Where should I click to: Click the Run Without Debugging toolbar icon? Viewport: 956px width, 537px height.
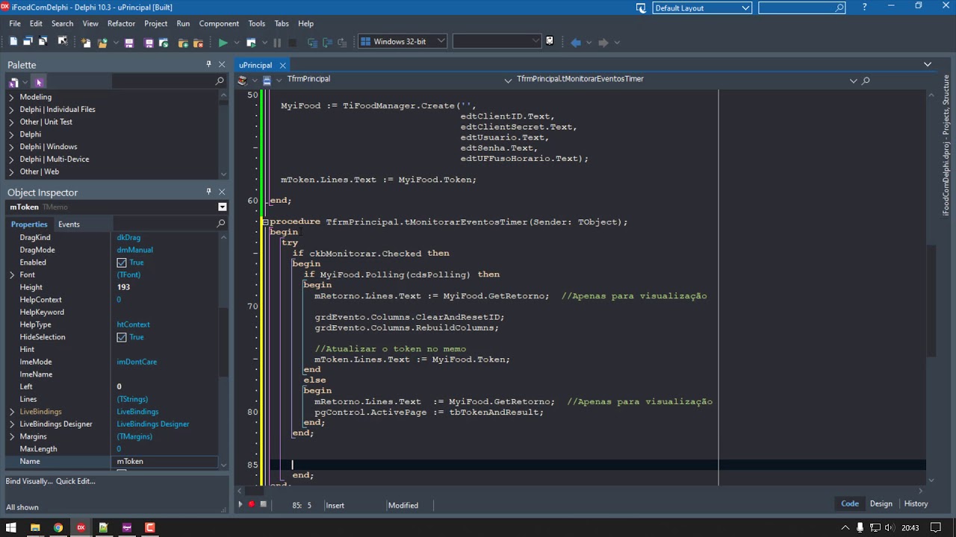tap(251, 43)
